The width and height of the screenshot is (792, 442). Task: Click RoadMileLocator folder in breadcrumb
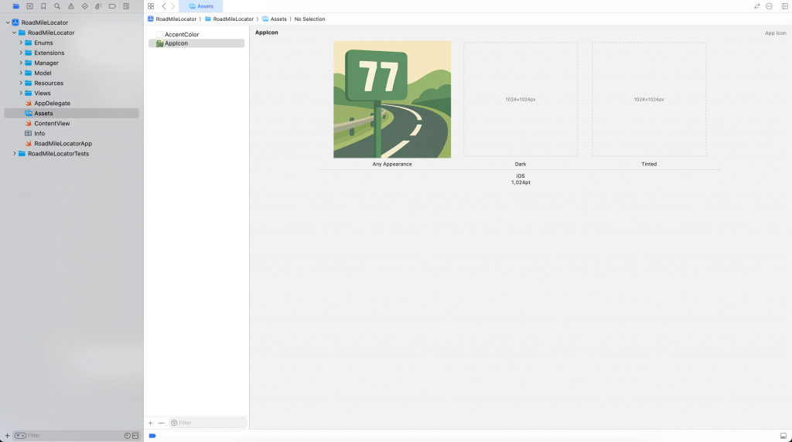click(x=229, y=19)
